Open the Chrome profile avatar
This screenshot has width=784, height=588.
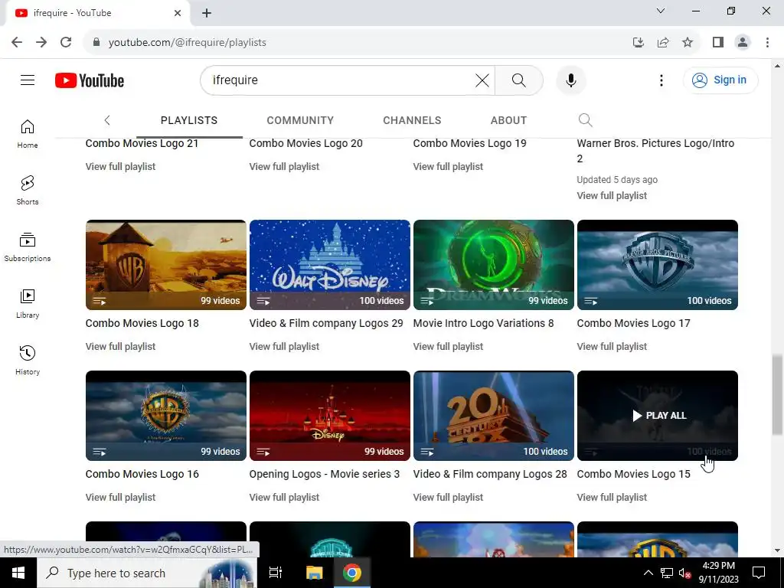tap(743, 42)
